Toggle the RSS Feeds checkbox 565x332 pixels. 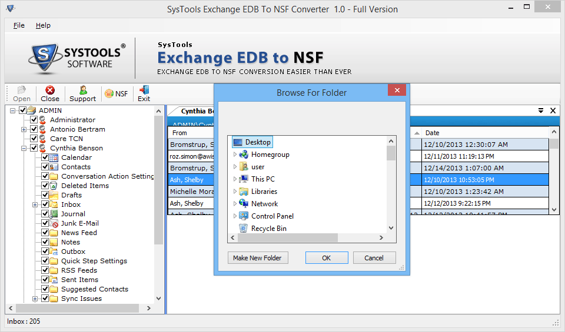click(x=45, y=270)
